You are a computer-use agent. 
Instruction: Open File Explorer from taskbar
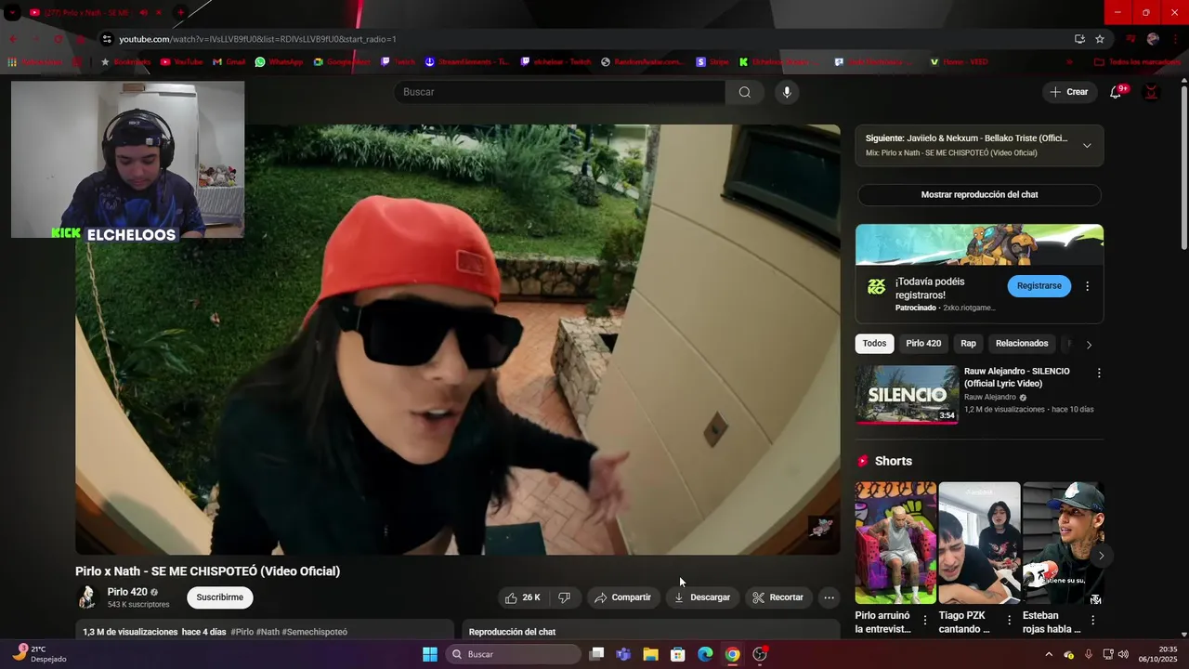(x=650, y=654)
